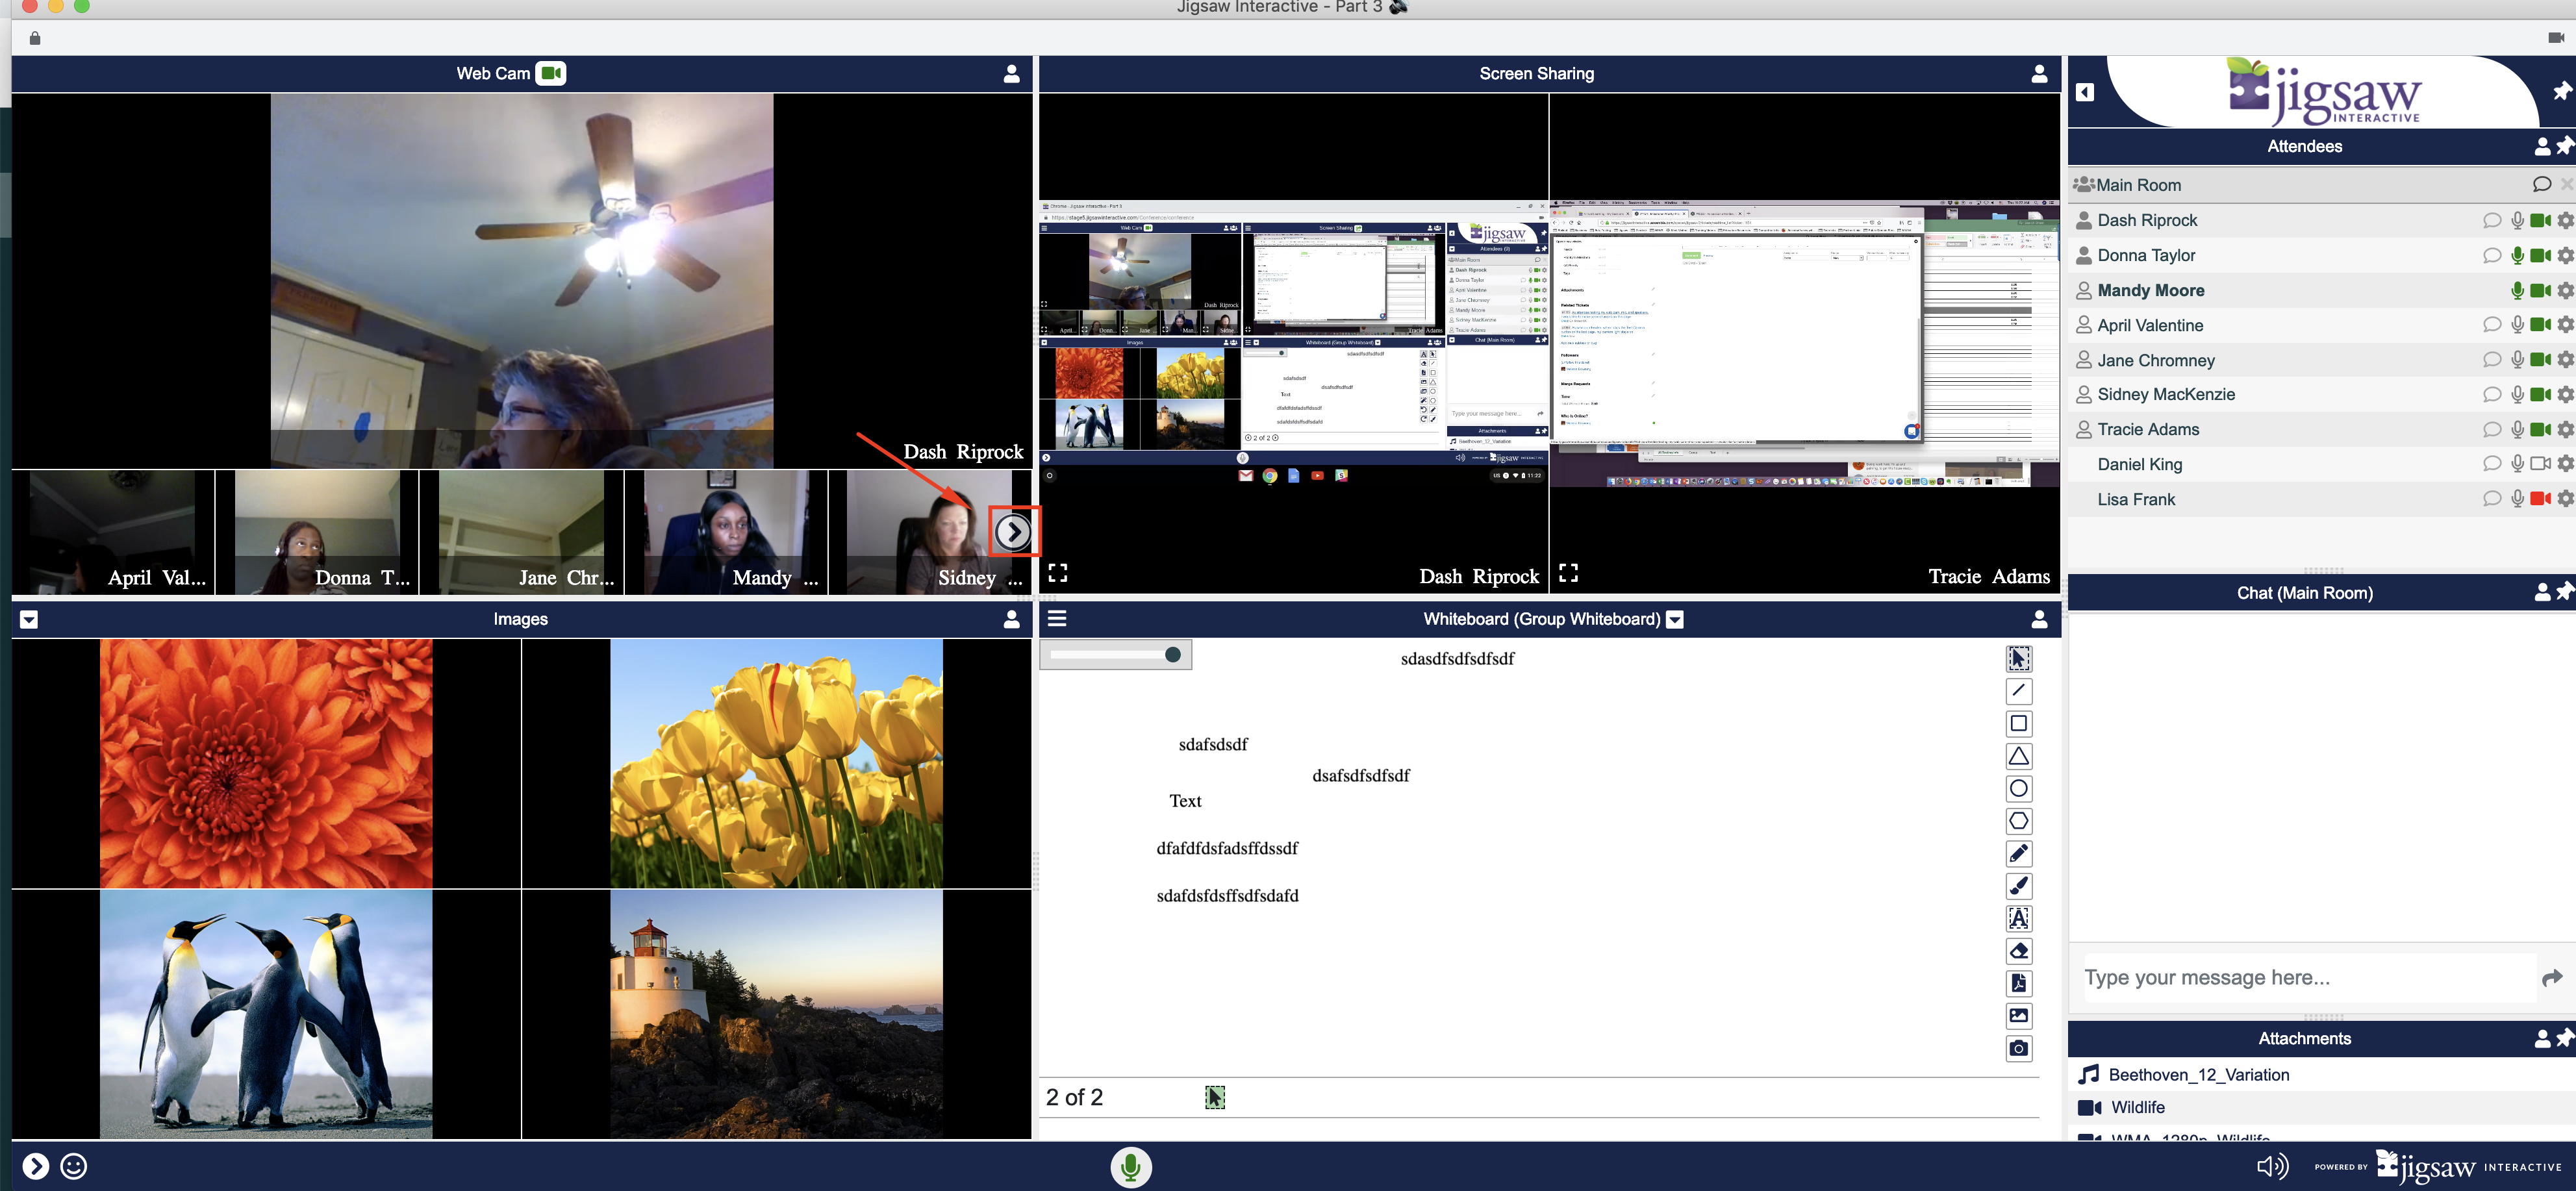
Task: Select the text box tool
Action: [x=2018, y=918]
